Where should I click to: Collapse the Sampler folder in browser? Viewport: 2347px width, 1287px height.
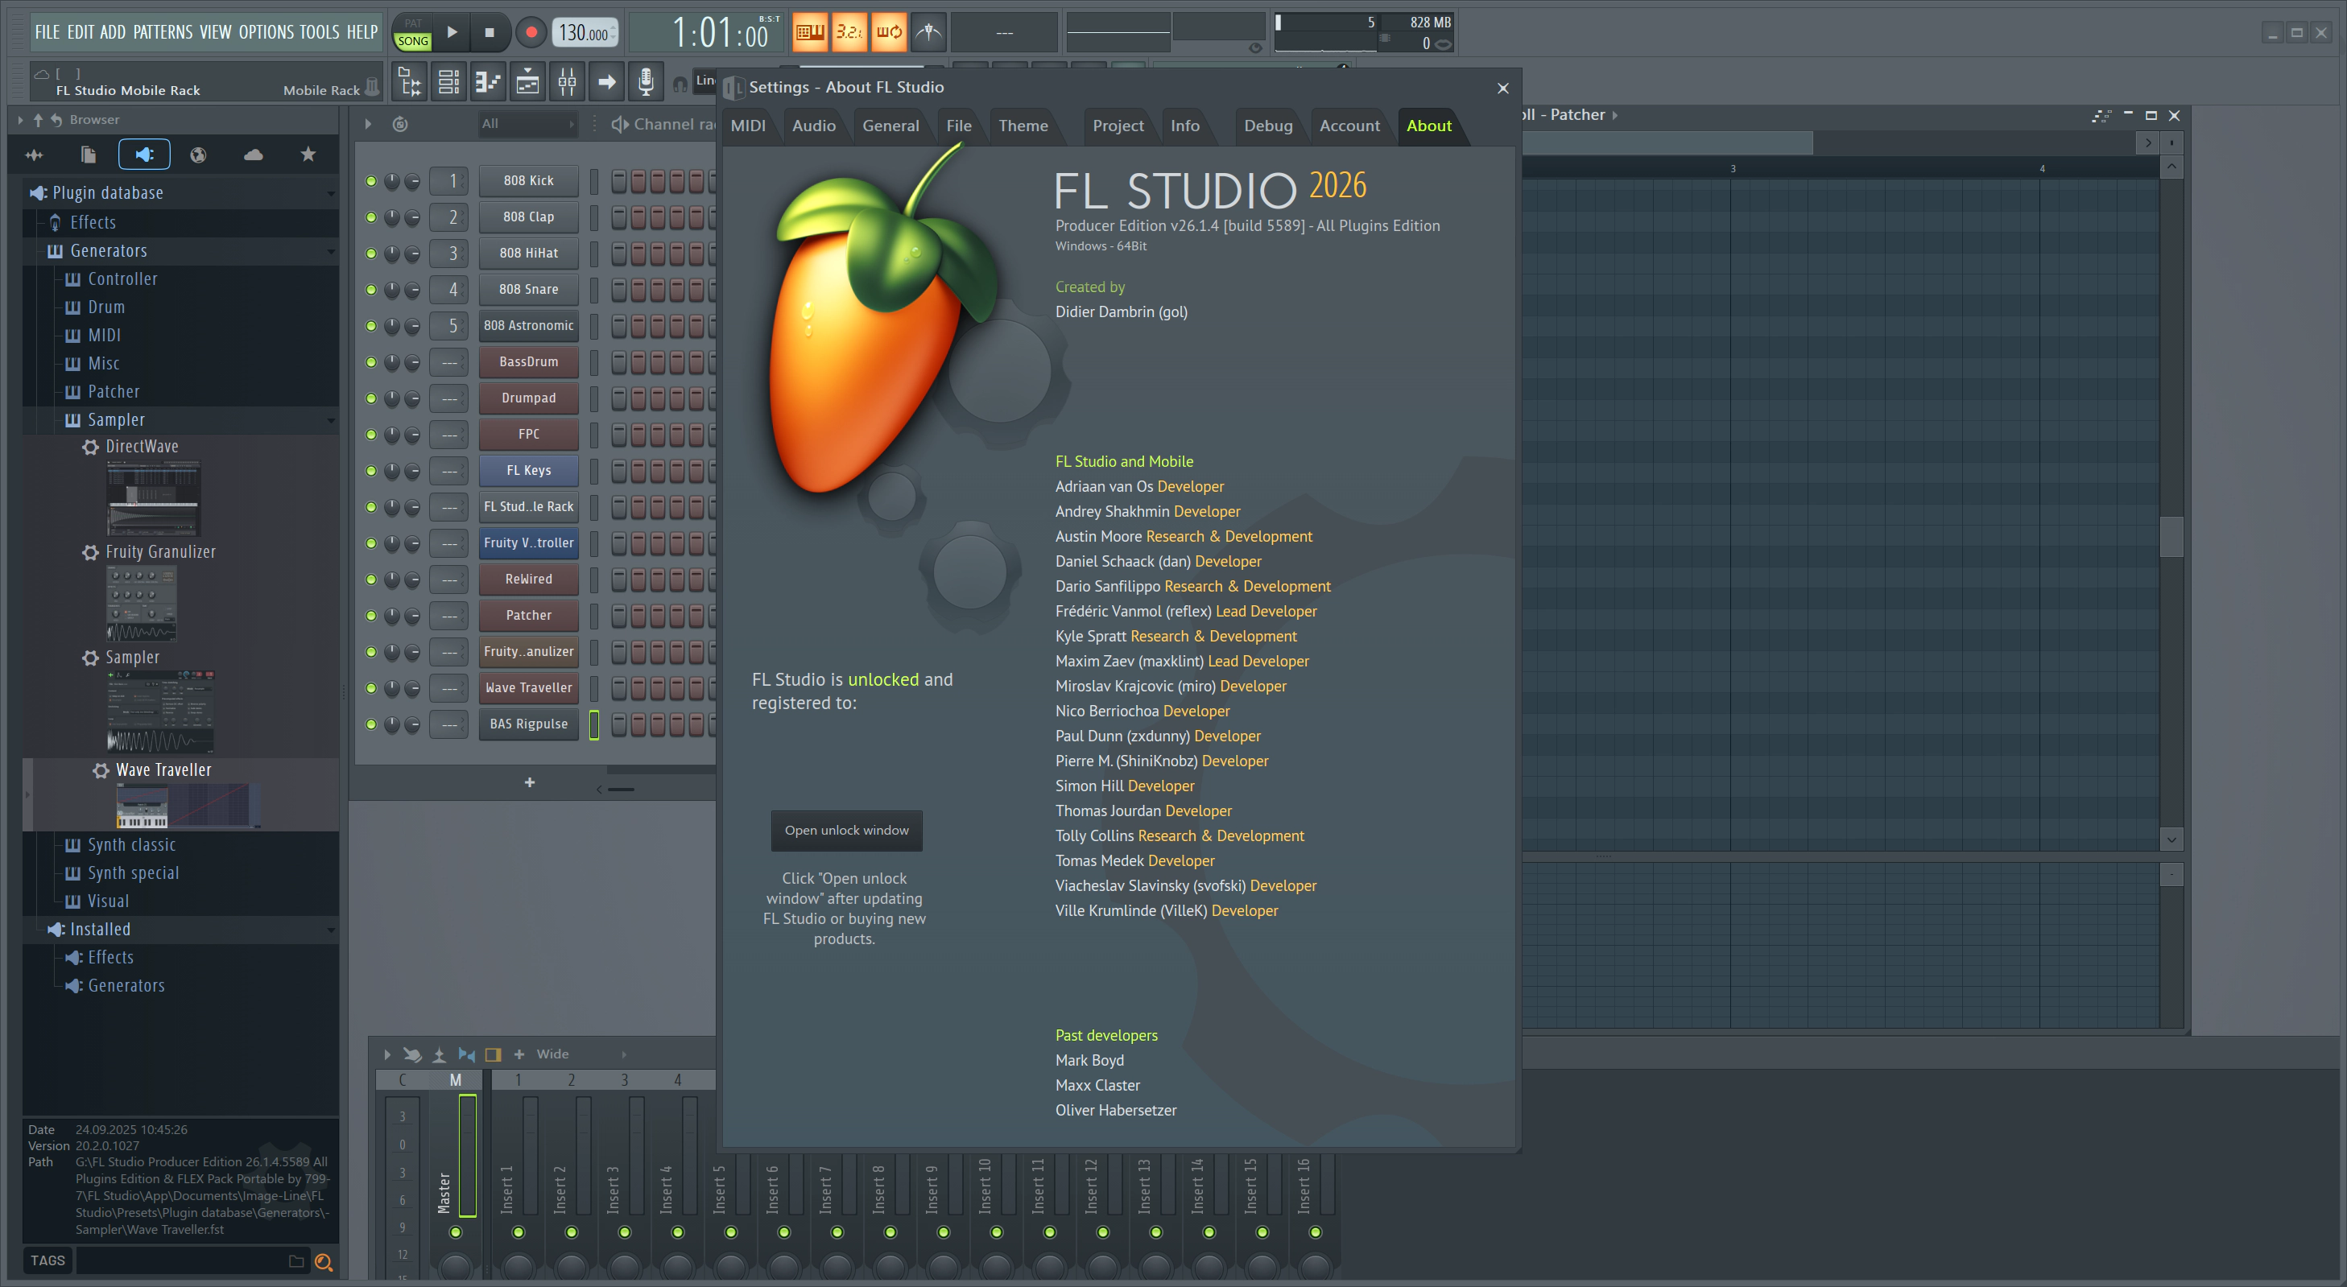pos(331,421)
